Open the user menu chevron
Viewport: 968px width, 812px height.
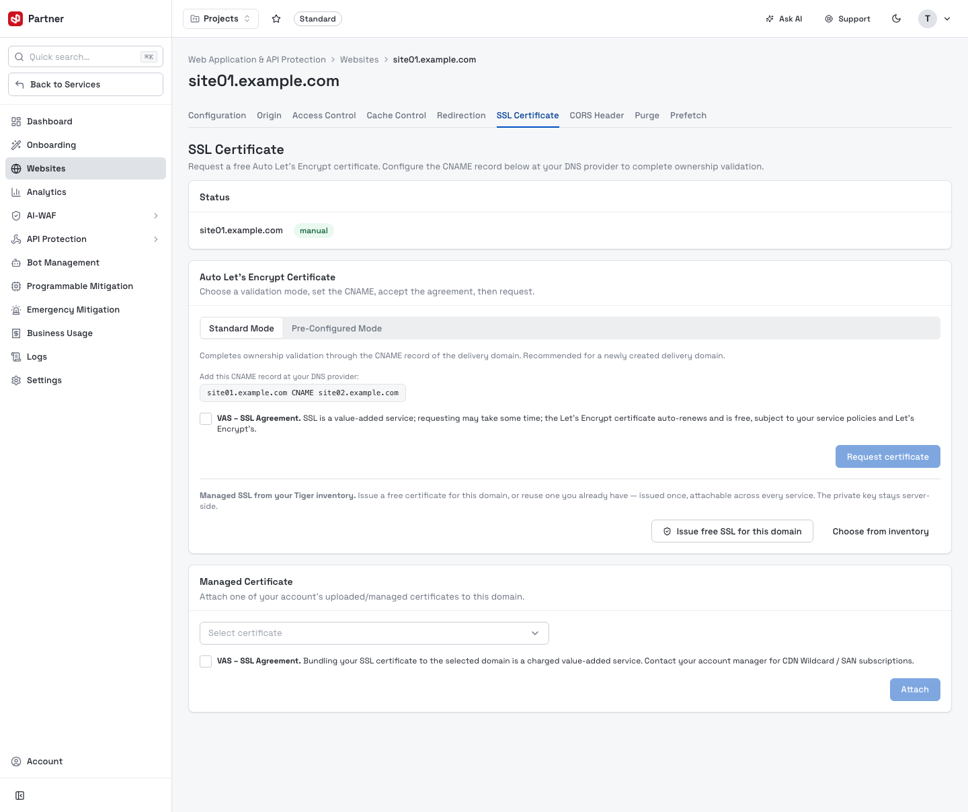[x=947, y=19]
